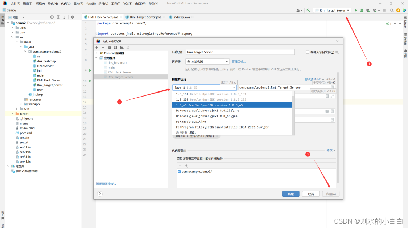The image size is (408, 228).
Task: Expand the webapp folder
Action: pos(21,104)
